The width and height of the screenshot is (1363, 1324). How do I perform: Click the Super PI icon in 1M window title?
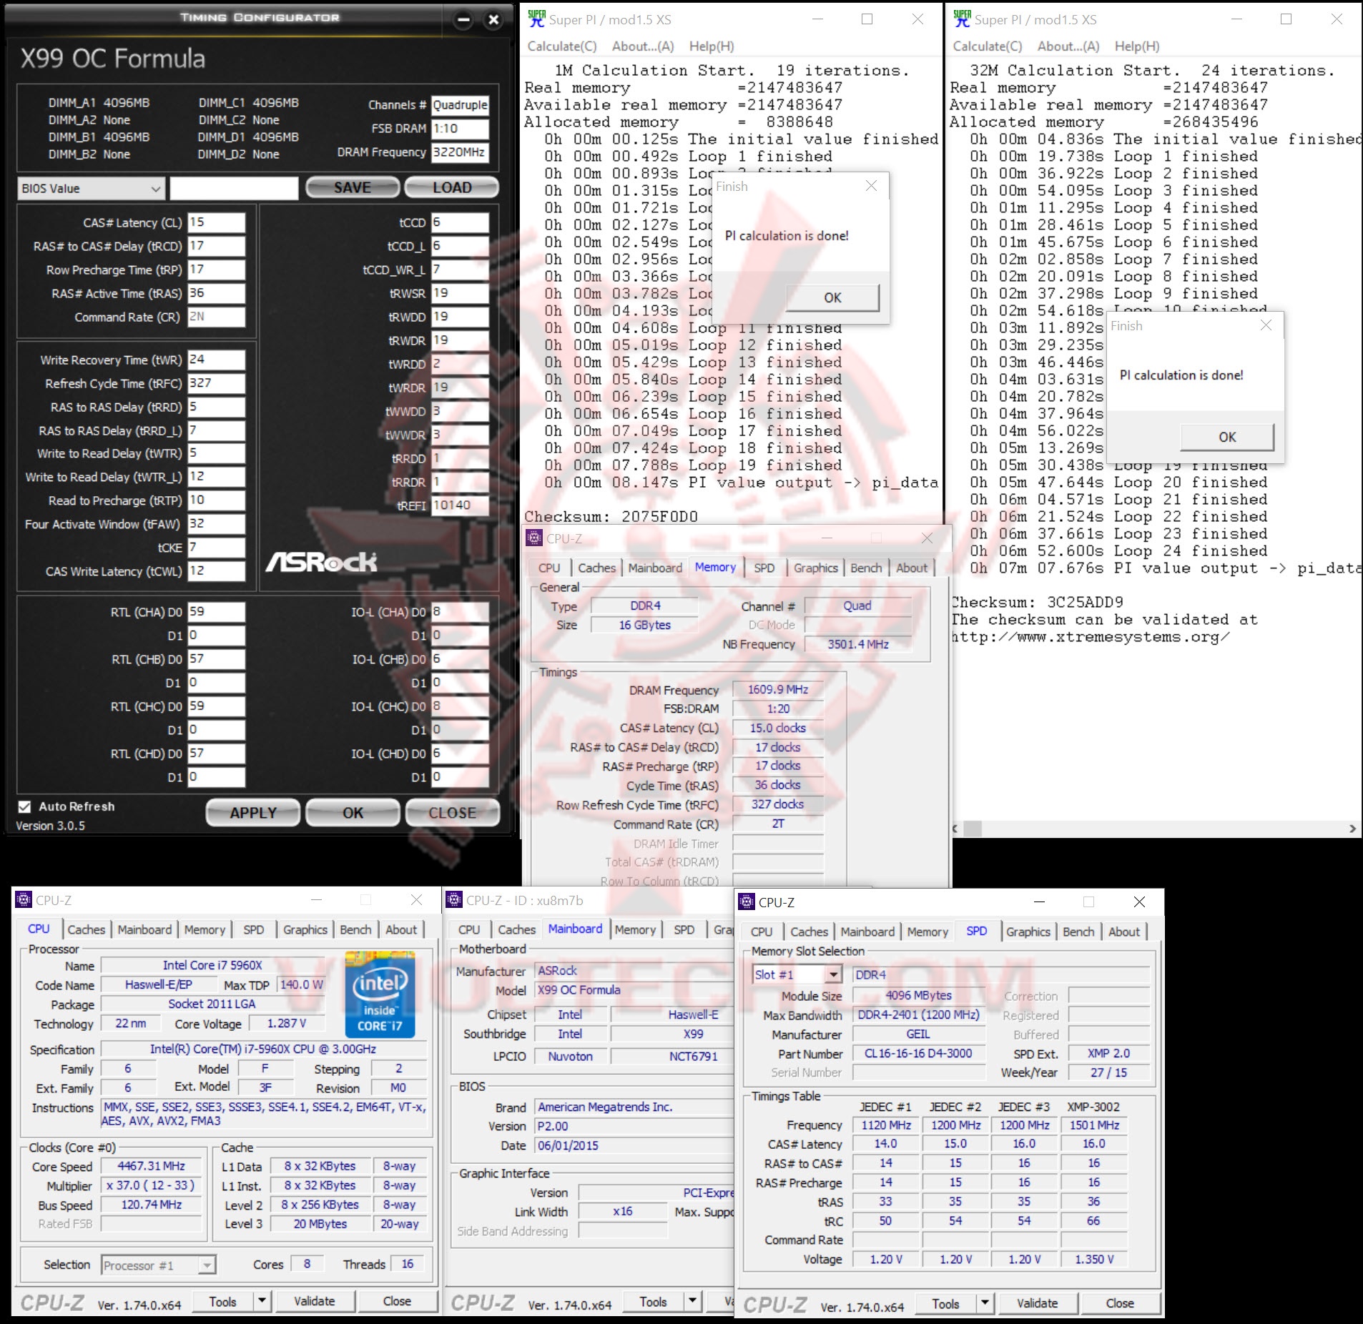pyautogui.click(x=536, y=19)
